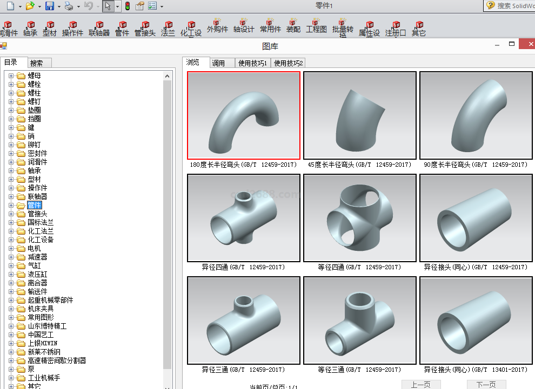Expand the 电机 folder node
Viewport: 535px width, 389px height.
pos(11,248)
